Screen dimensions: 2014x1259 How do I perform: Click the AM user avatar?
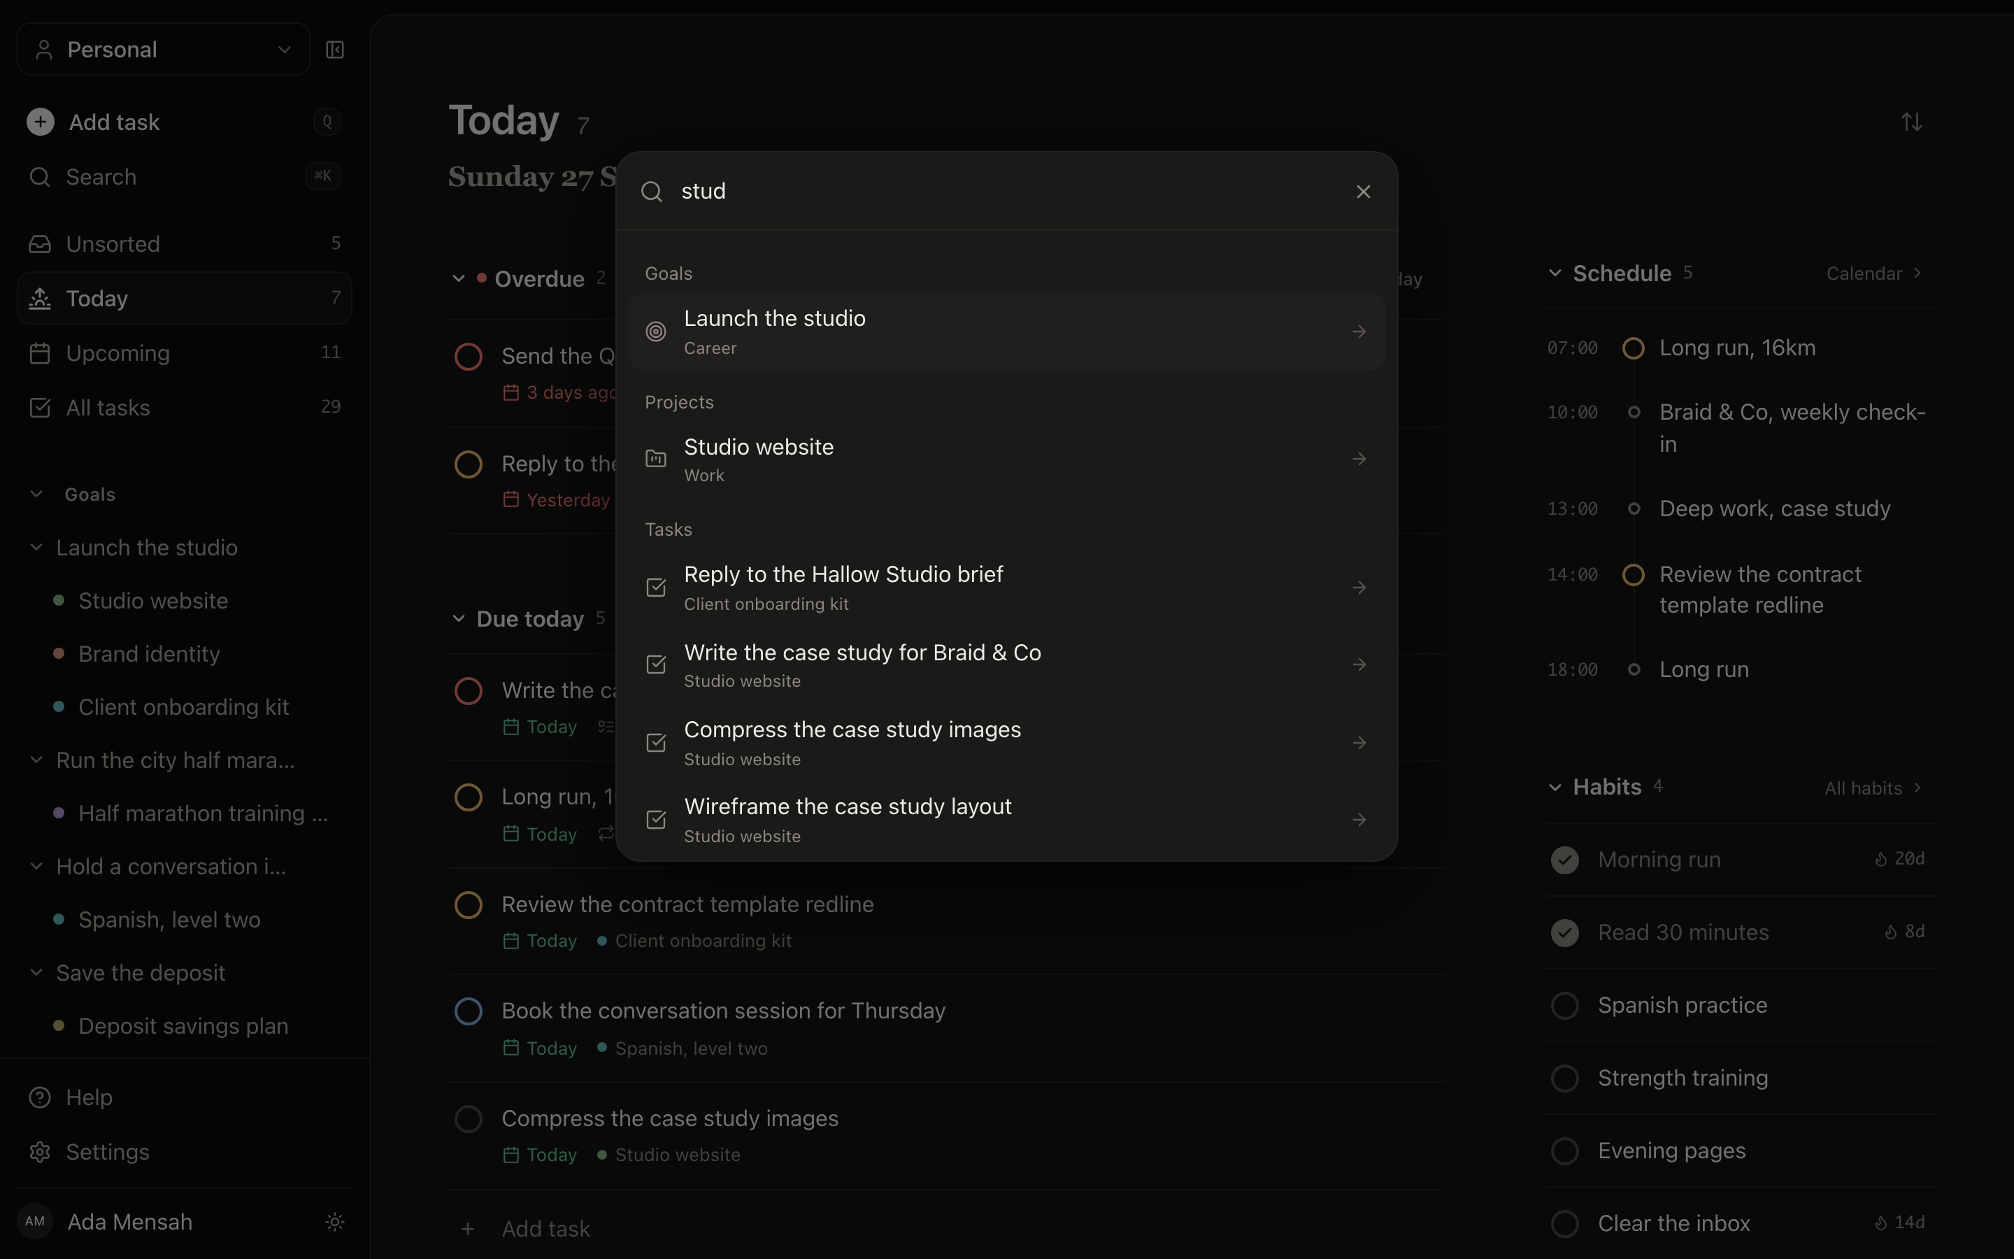(35, 1221)
